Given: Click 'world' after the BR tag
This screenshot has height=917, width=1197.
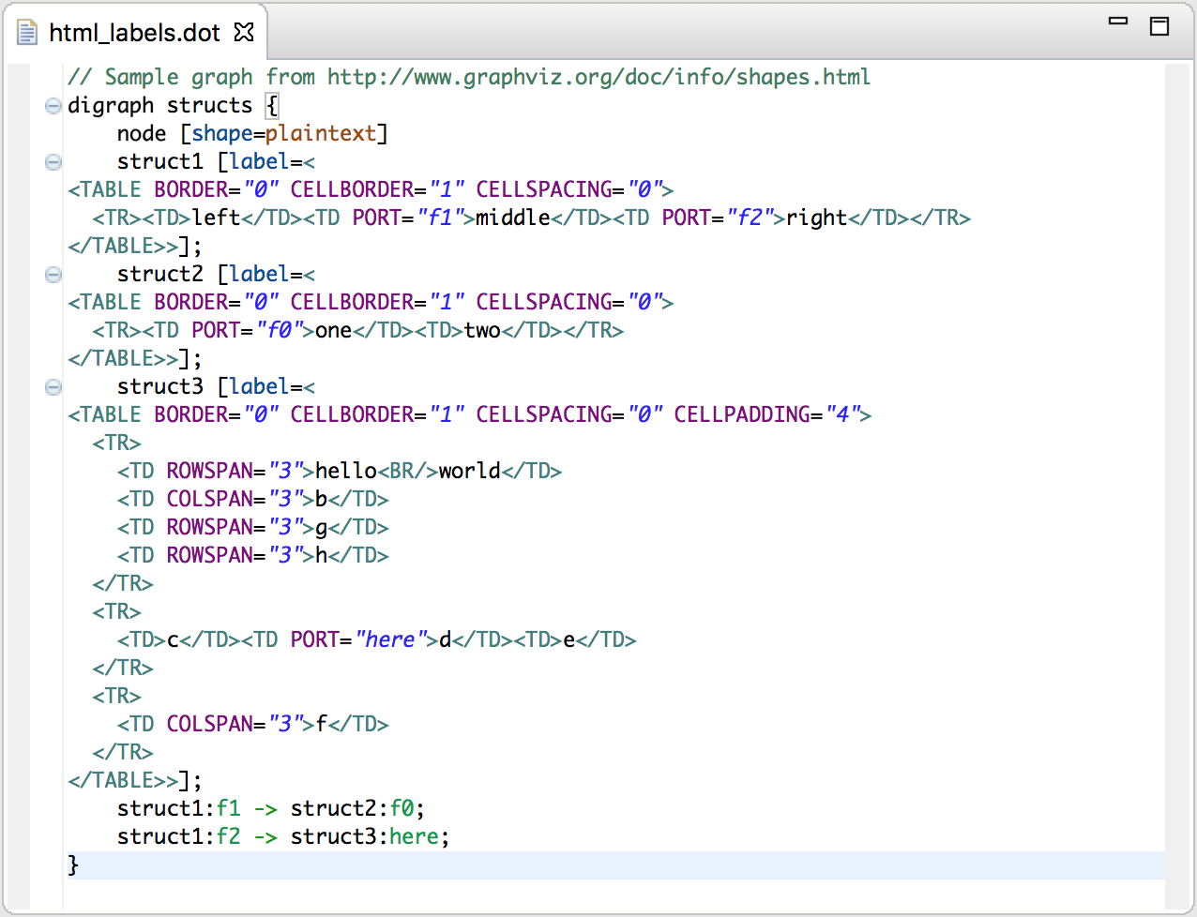Looking at the screenshot, I should (470, 471).
